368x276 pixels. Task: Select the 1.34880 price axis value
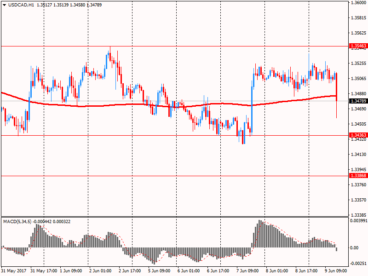pyautogui.click(x=359, y=94)
